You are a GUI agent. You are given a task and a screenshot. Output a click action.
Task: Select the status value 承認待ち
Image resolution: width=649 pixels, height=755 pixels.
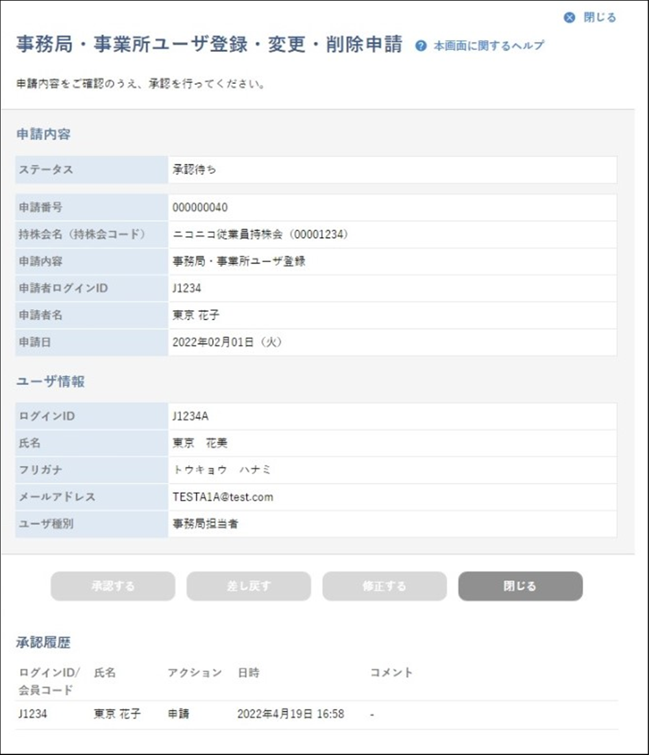tap(195, 170)
